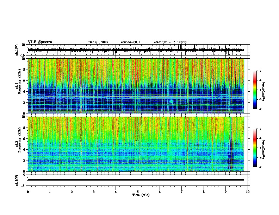The height and width of the screenshot is (215, 279).
Task: Click the "ch.1(V)" axis label
Action: click(x=17, y=50)
